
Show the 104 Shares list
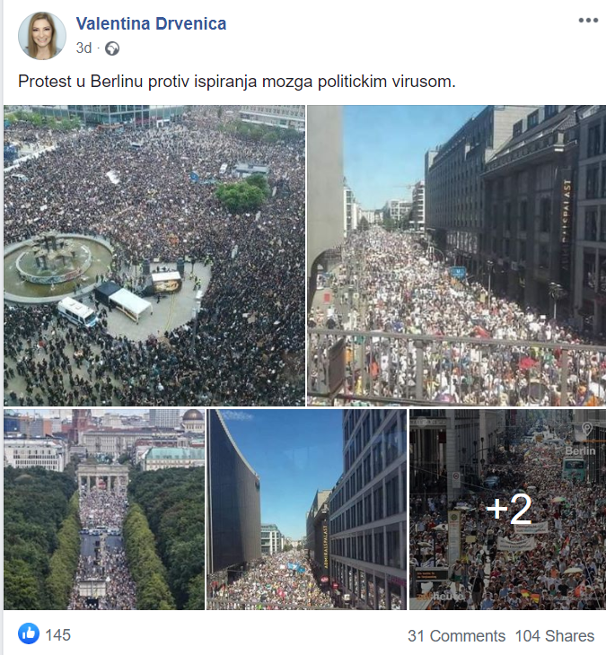tap(555, 636)
